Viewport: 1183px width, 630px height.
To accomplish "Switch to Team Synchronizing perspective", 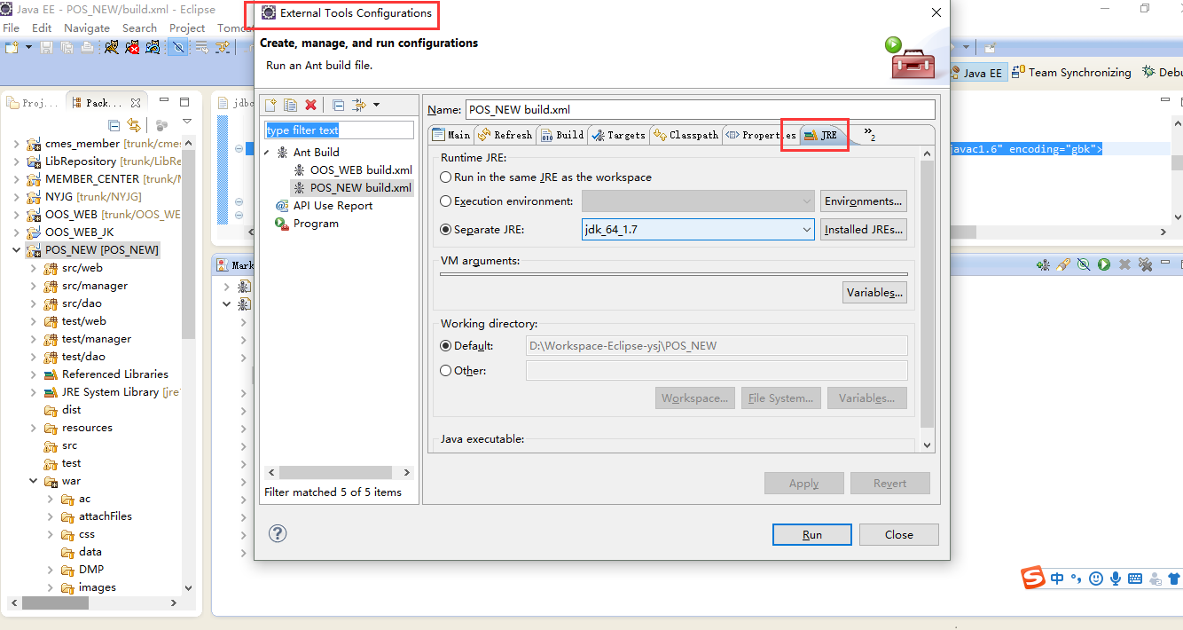I will coord(1073,73).
